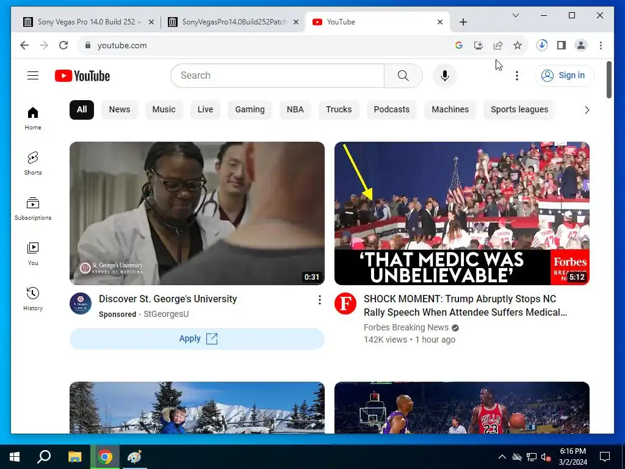The height and width of the screenshot is (469, 625).
Task: Go to Home in sidebar
Action: [x=33, y=118]
